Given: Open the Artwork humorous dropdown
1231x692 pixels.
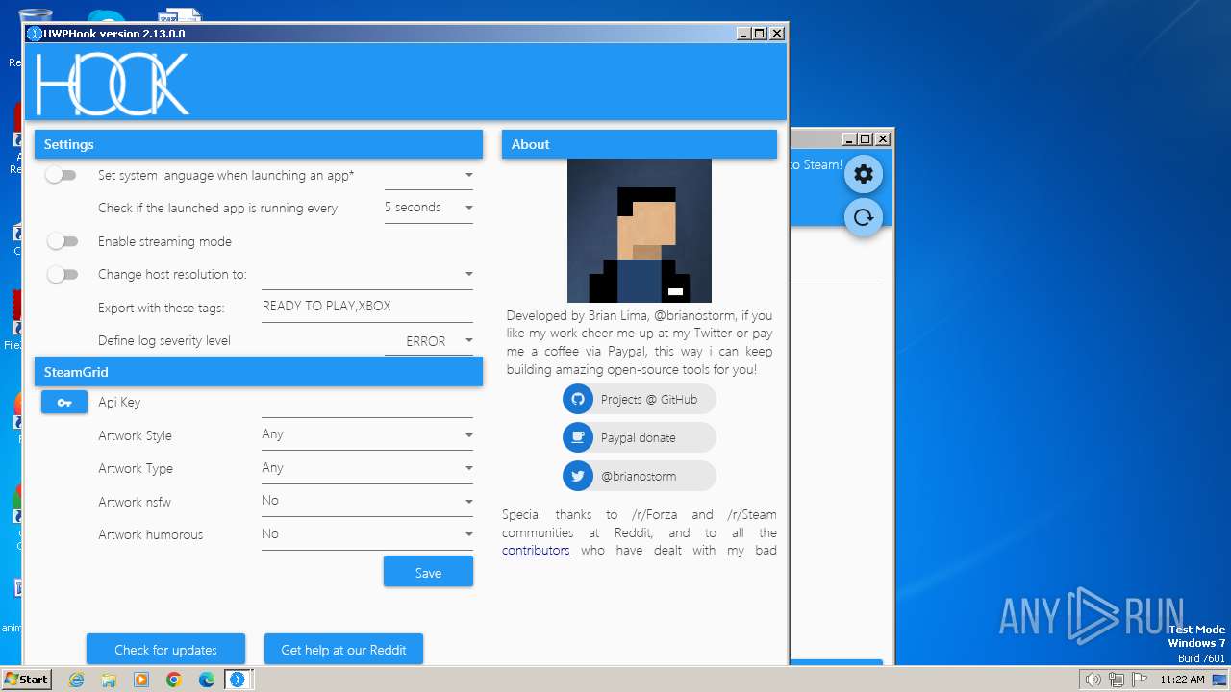Looking at the screenshot, I should click(x=367, y=534).
